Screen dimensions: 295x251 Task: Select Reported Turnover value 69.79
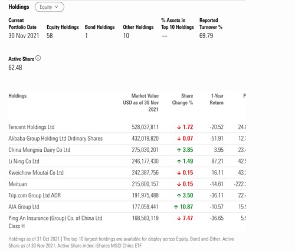206,36
